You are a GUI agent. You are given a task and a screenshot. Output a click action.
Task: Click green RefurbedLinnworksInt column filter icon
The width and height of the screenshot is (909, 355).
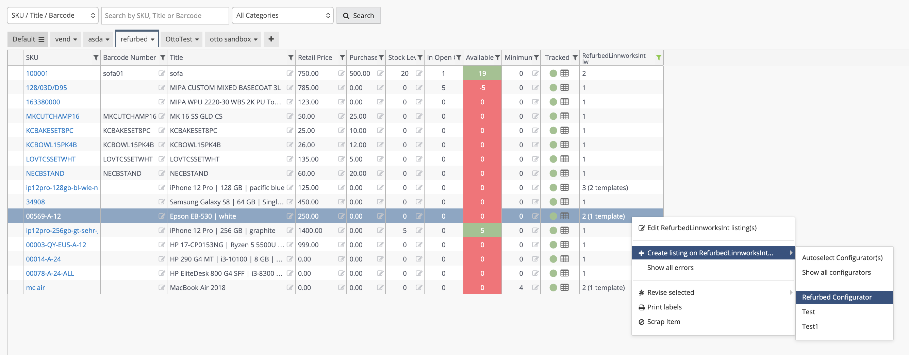659,57
